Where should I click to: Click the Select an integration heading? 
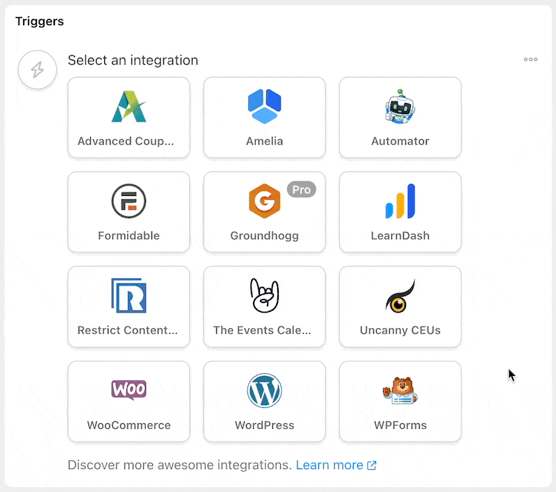tap(133, 60)
